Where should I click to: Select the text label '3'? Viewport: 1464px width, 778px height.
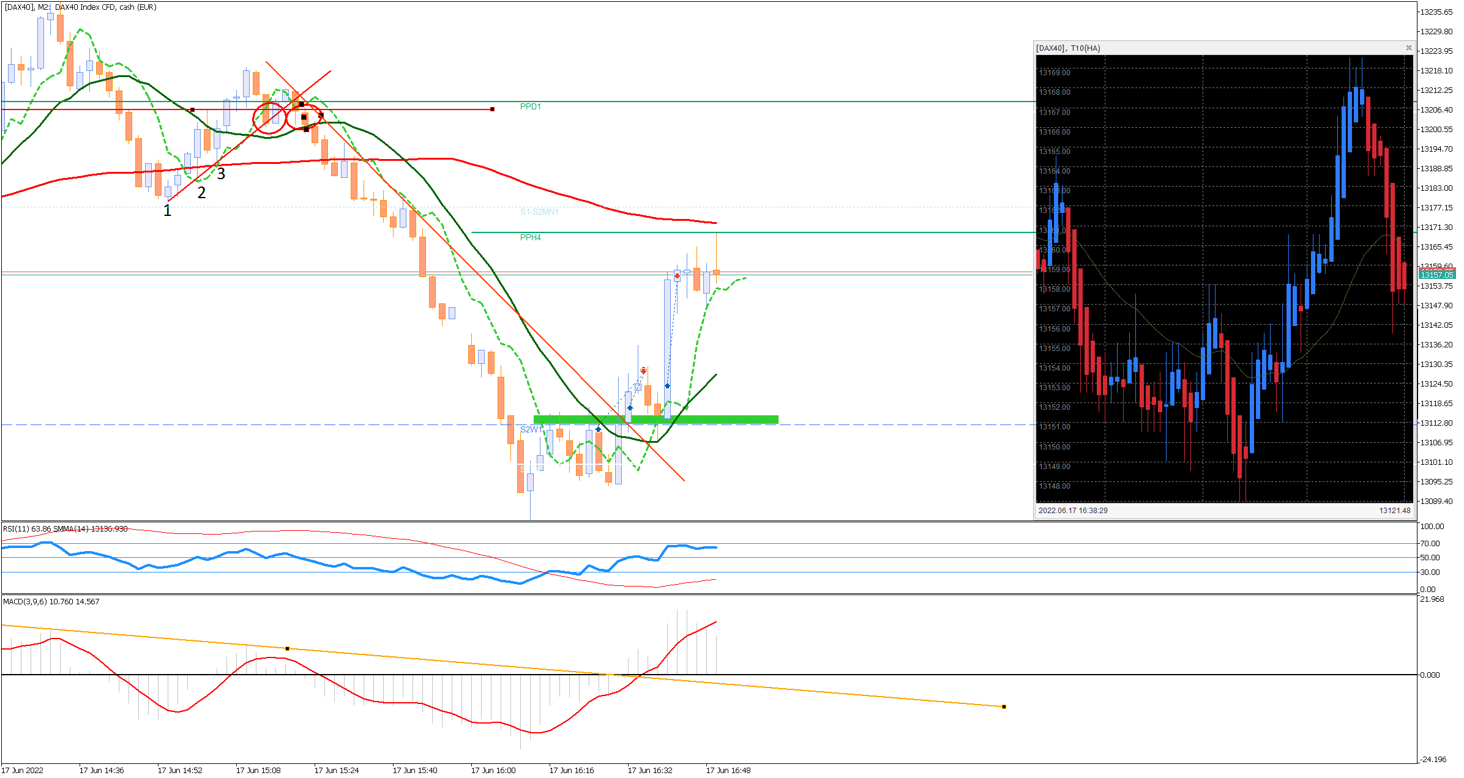(221, 174)
